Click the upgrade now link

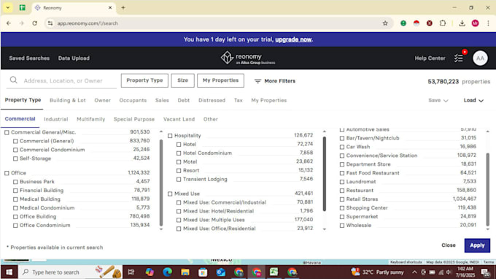click(x=293, y=39)
